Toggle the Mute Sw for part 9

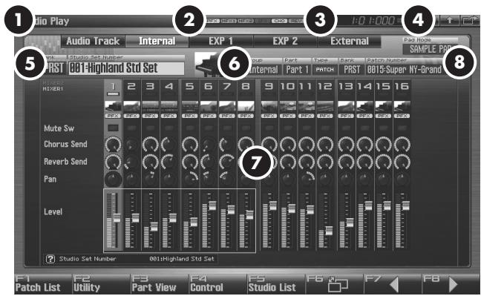[269, 128]
